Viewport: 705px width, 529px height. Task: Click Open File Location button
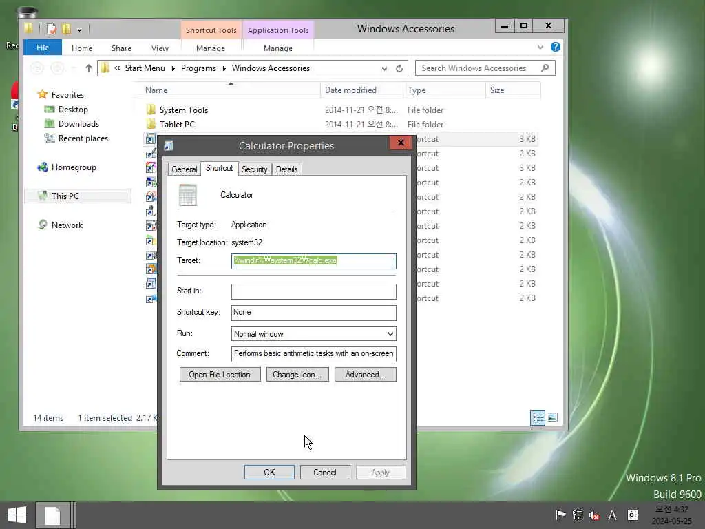pos(220,375)
